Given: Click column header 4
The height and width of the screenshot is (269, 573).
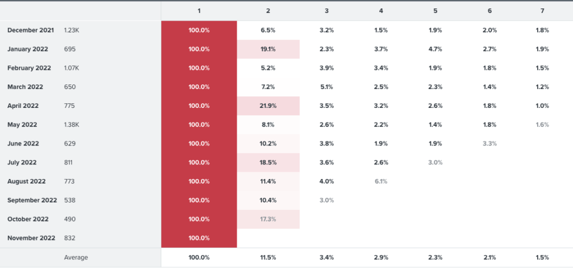Looking at the screenshot, I should (x=381, y=11).
